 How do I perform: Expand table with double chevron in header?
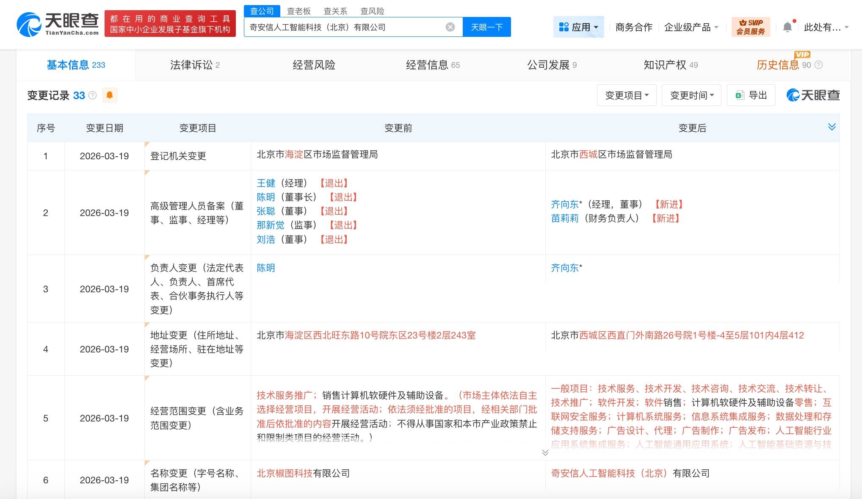[x=832, y=127]
